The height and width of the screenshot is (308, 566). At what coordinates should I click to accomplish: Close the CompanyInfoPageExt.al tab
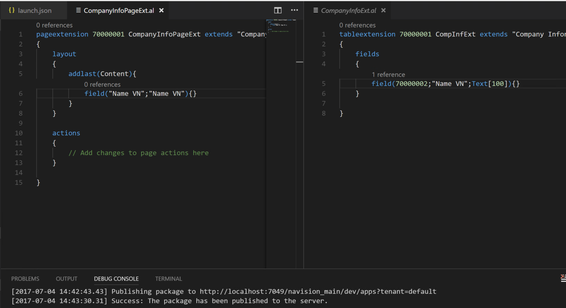click(x=162, y=10)
